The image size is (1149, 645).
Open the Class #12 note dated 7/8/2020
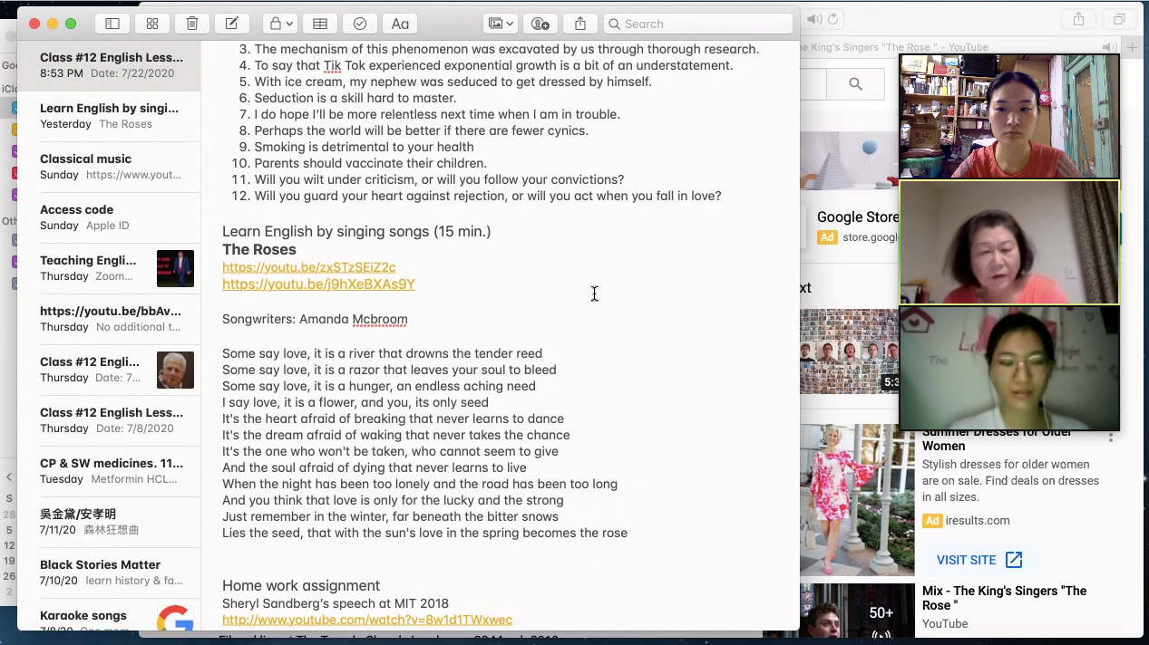(112, 420)
